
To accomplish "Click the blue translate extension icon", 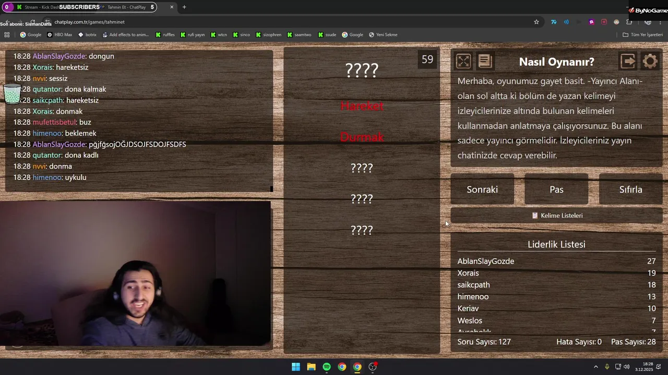I will (x=554, y=22).
